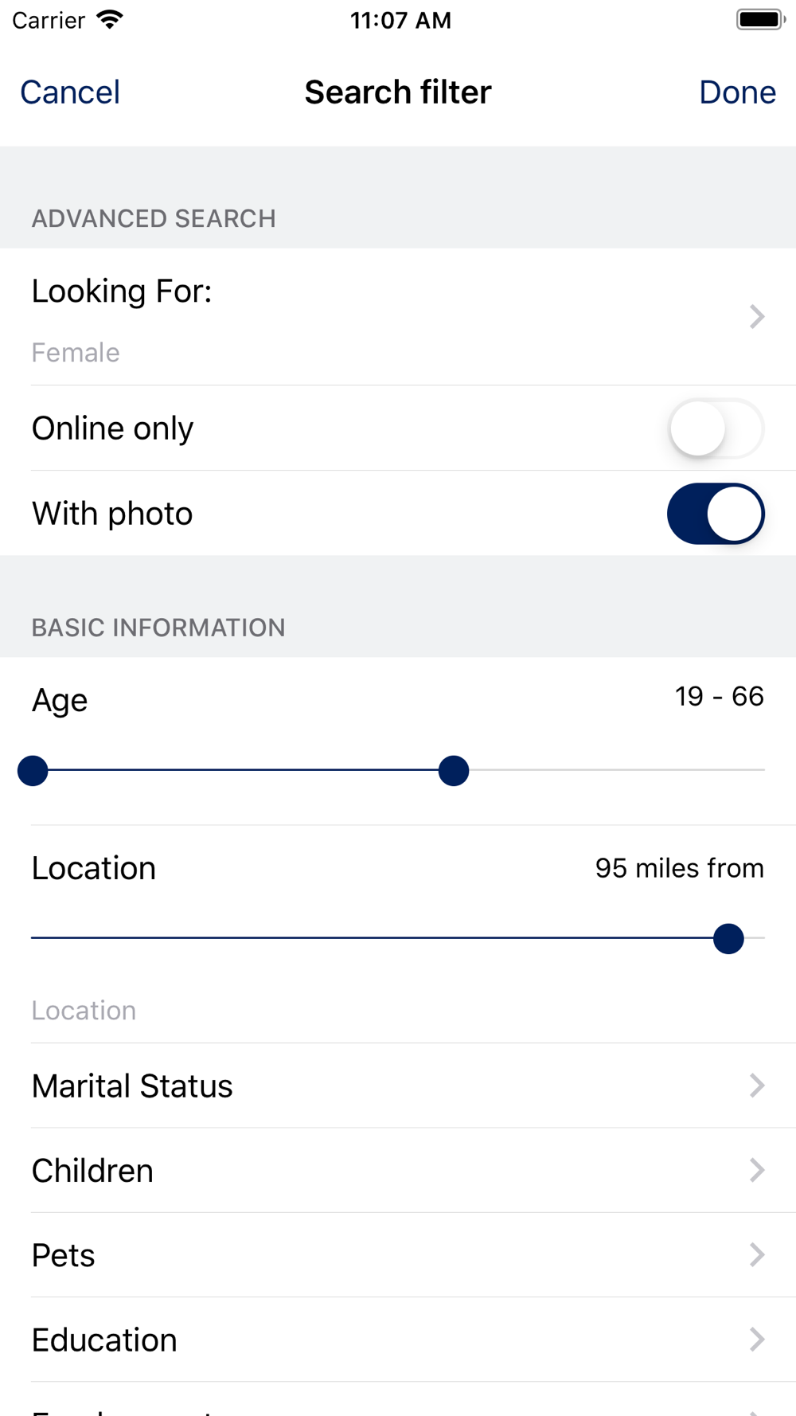Open the Looking For chevron arrow

[757, 317]
